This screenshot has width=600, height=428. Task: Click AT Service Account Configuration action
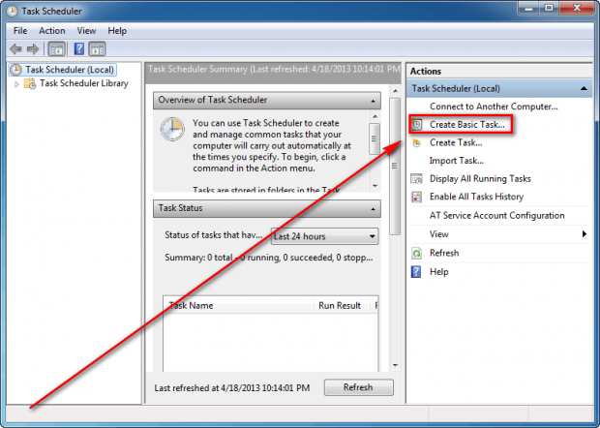[497, 216]
